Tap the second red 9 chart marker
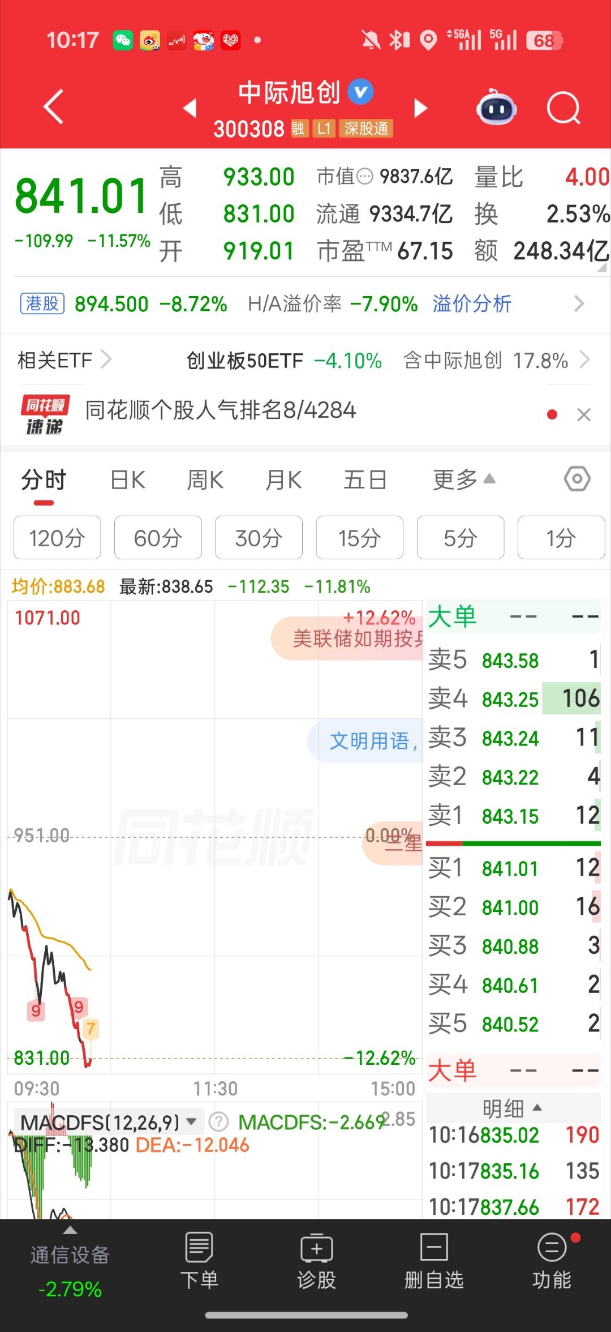611x1332 pixels. tap(79, 1007)
